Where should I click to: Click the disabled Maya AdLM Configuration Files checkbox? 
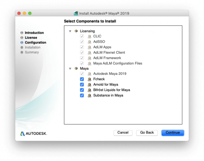tap(82, 63)
